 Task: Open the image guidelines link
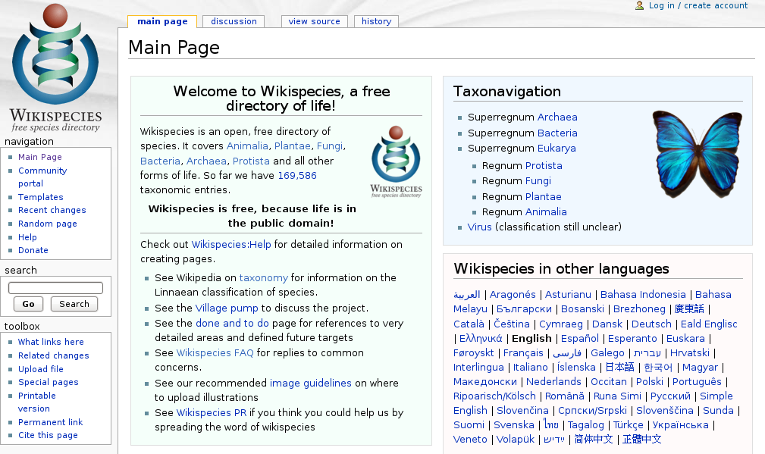[310, 384]
